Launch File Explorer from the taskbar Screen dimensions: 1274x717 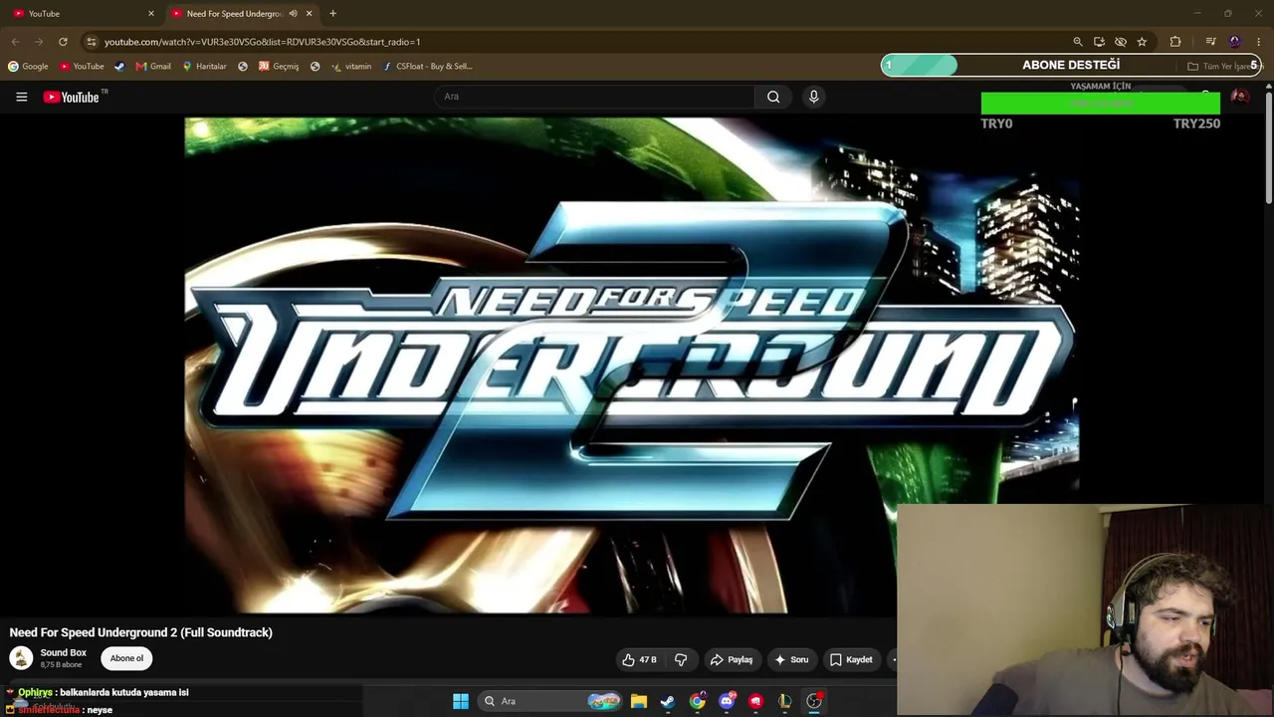point(639,701)
